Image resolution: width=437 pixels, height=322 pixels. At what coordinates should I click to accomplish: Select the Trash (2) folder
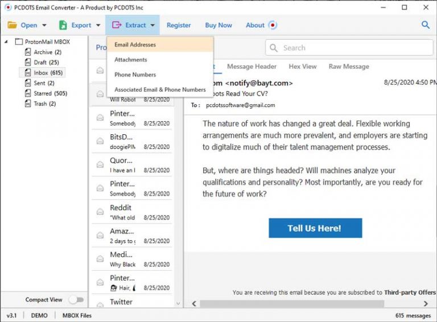click(40, 104)
